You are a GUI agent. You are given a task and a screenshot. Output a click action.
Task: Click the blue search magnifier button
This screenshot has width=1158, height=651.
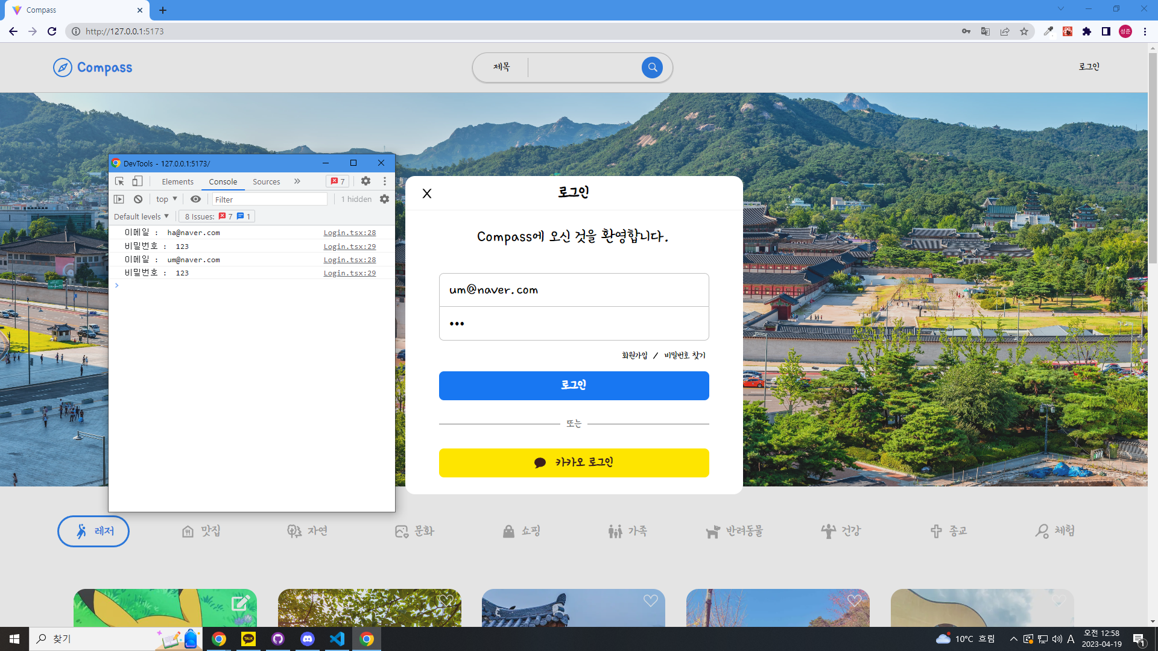[652, 68]
